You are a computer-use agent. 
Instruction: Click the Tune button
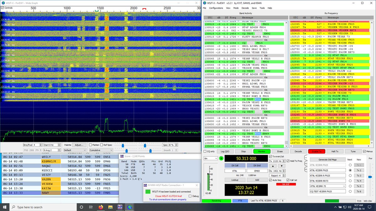tap(353, 151)
